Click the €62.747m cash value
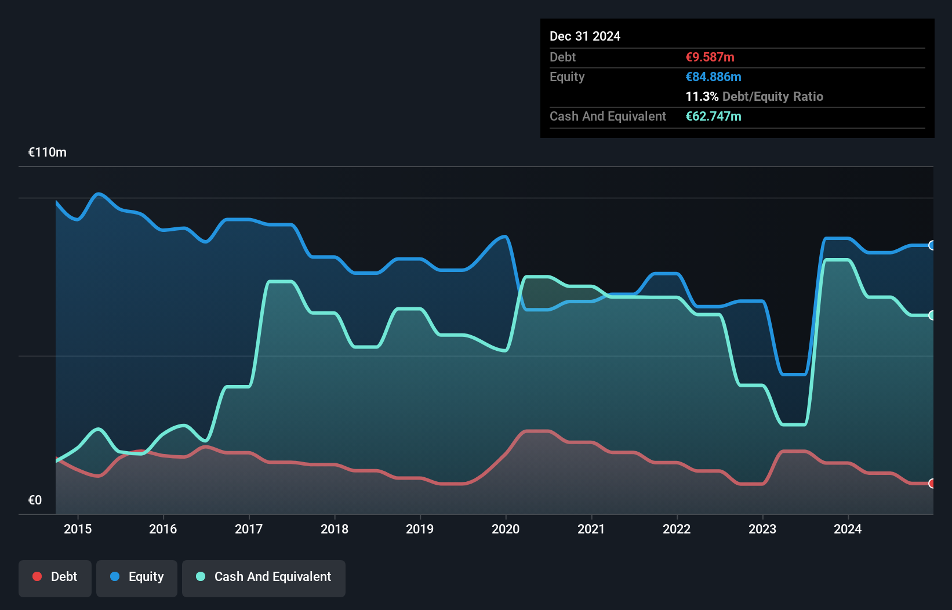Image resolution: width=952 pixels, height=610 pixels. click(714, 116)
